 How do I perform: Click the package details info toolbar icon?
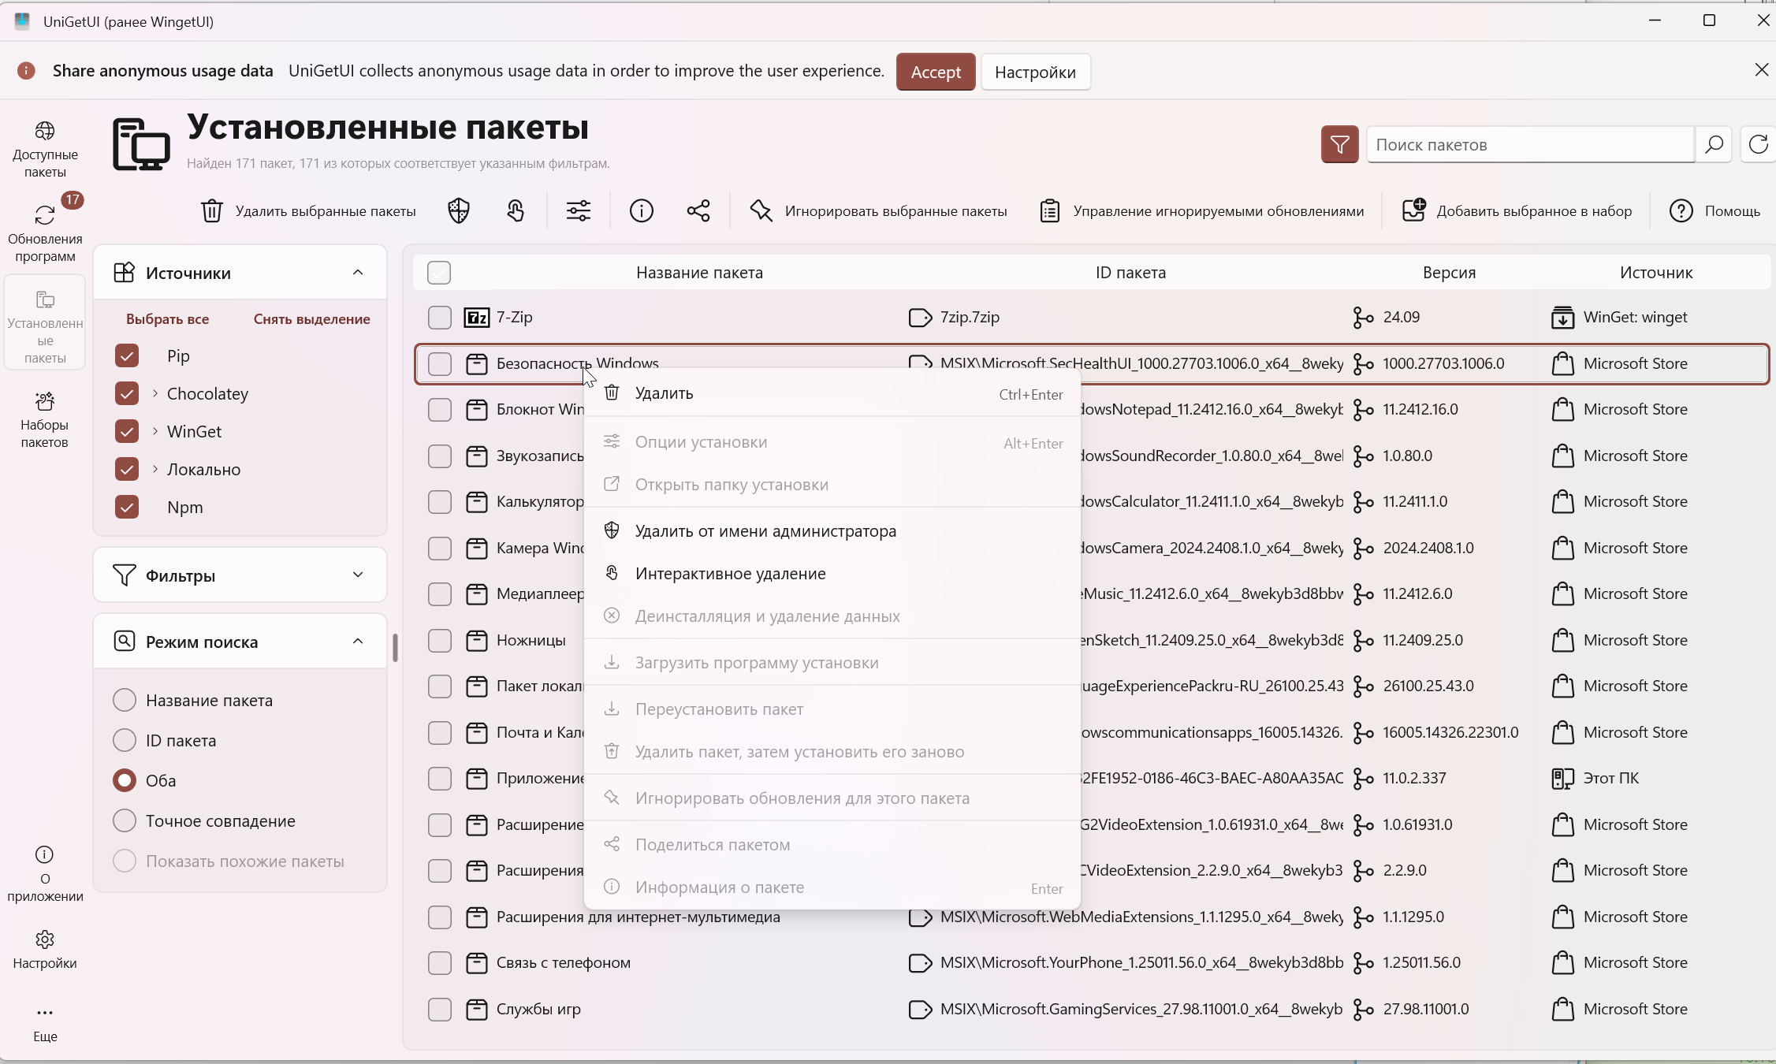(x=642, y=210)
